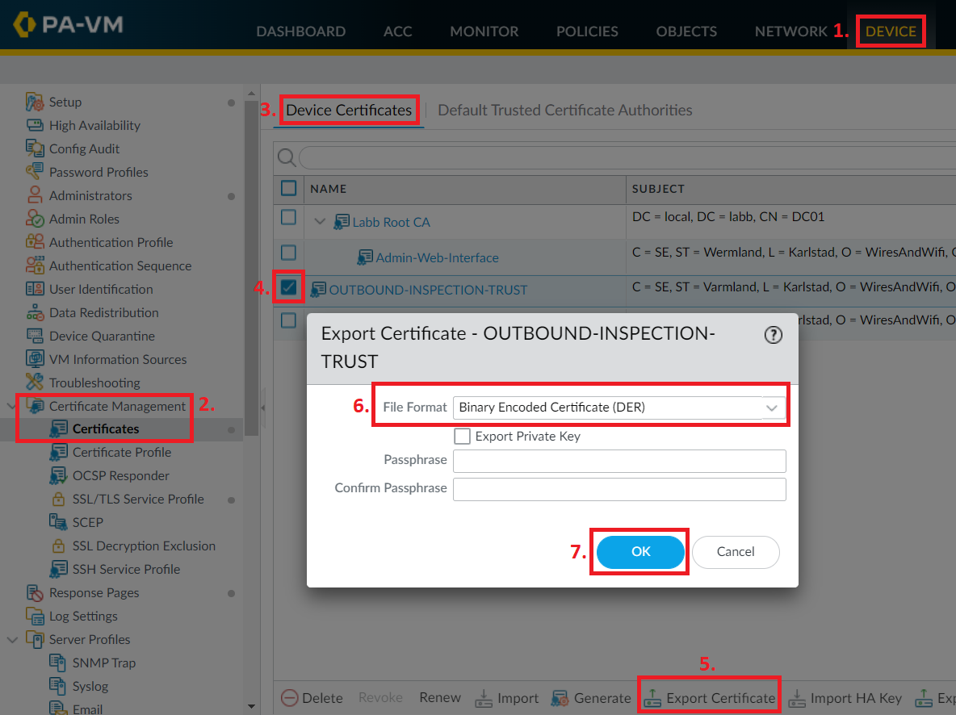Viewport: 956px width, 715px height.
Task: Click the search magnifier above the certificate list
Action: tap(287, 157)
